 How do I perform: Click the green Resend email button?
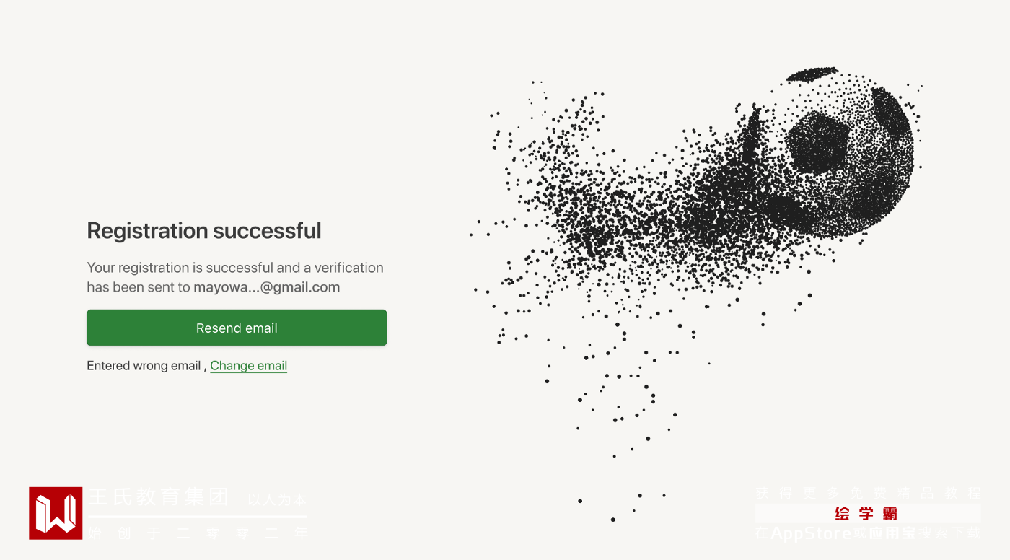pyautogui.click(x=237, y=328)
